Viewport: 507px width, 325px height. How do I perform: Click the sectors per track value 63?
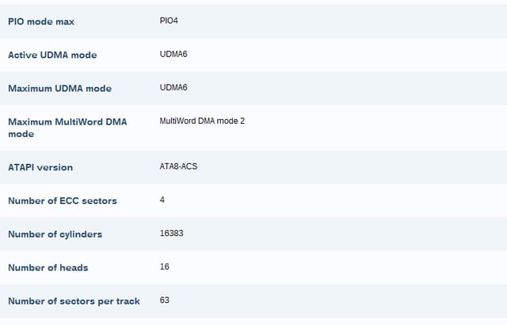164,300
